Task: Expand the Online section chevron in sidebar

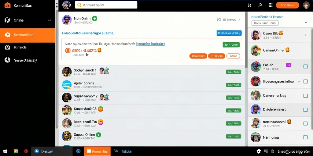Action: (50, 20)
